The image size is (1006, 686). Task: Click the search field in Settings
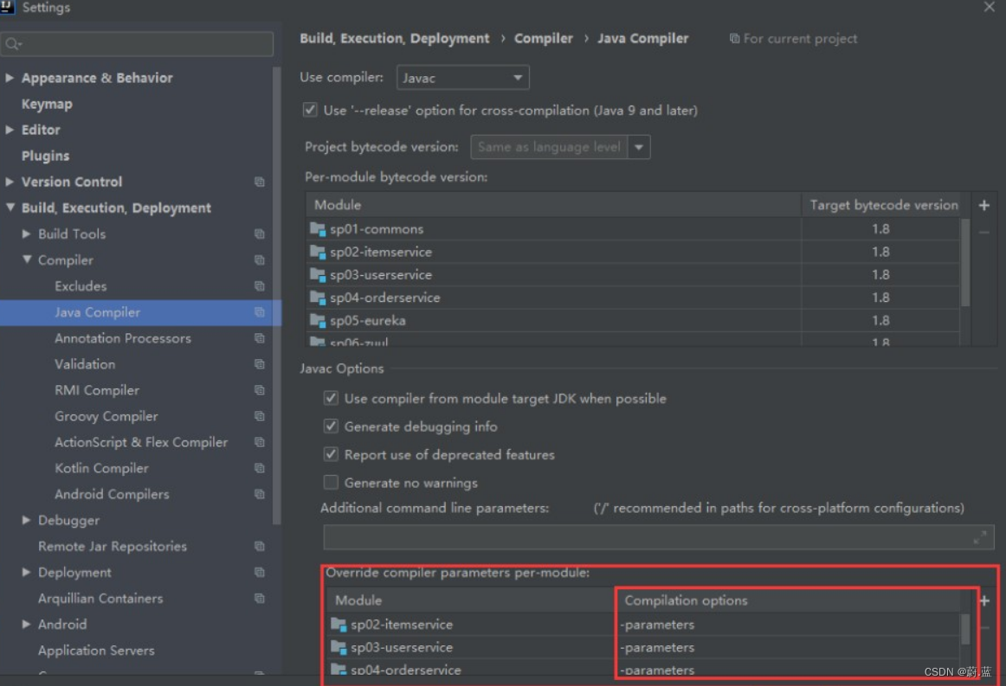pos(138,43)
